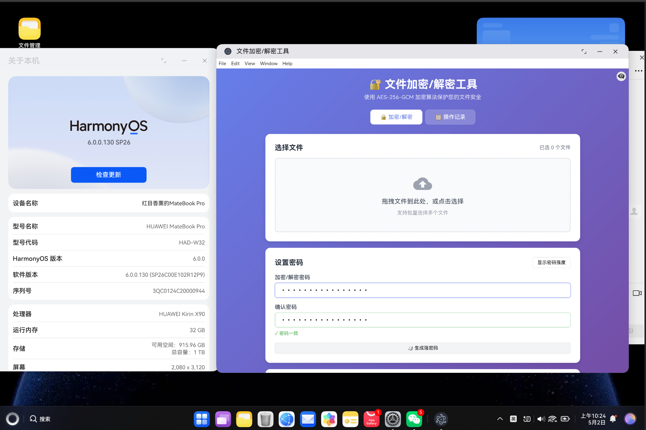Screen dimensions: 646x430
Task: Open the Help menu
Action: pyautogui.click(x=287, y=64)
